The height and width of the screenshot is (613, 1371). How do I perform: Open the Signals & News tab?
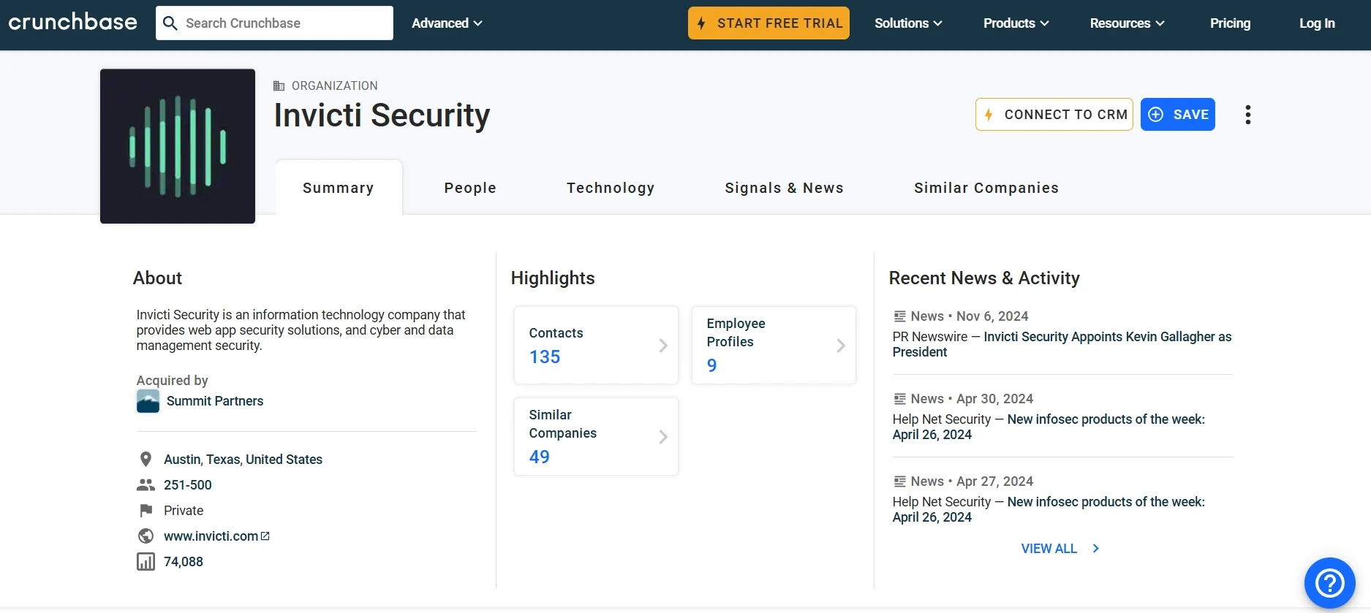coord(784,188)
